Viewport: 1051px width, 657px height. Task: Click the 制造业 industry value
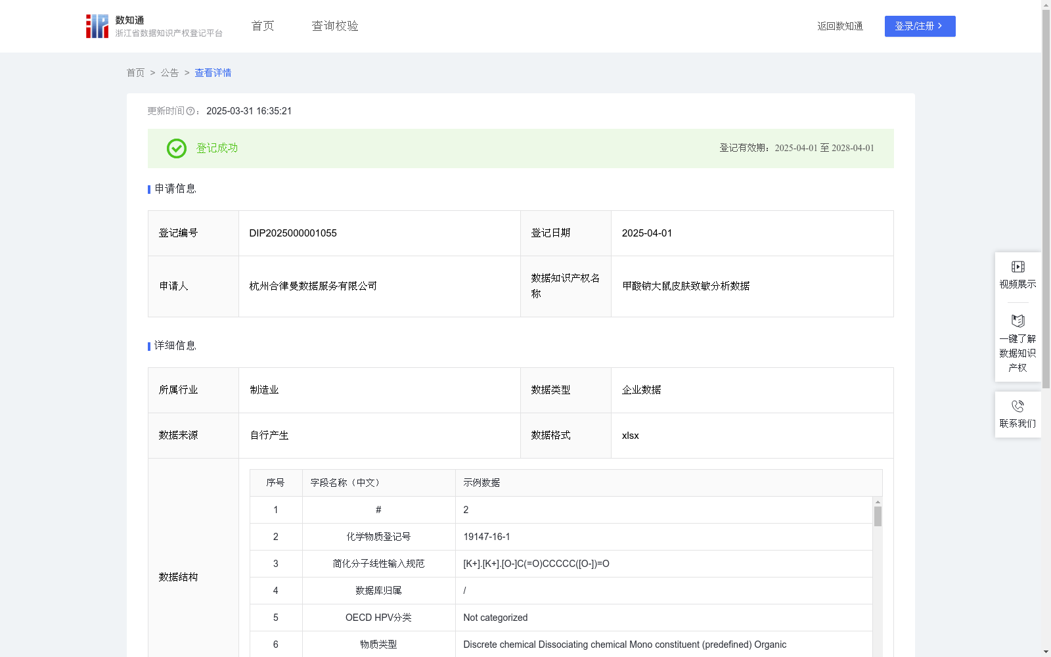pos(264,390)
